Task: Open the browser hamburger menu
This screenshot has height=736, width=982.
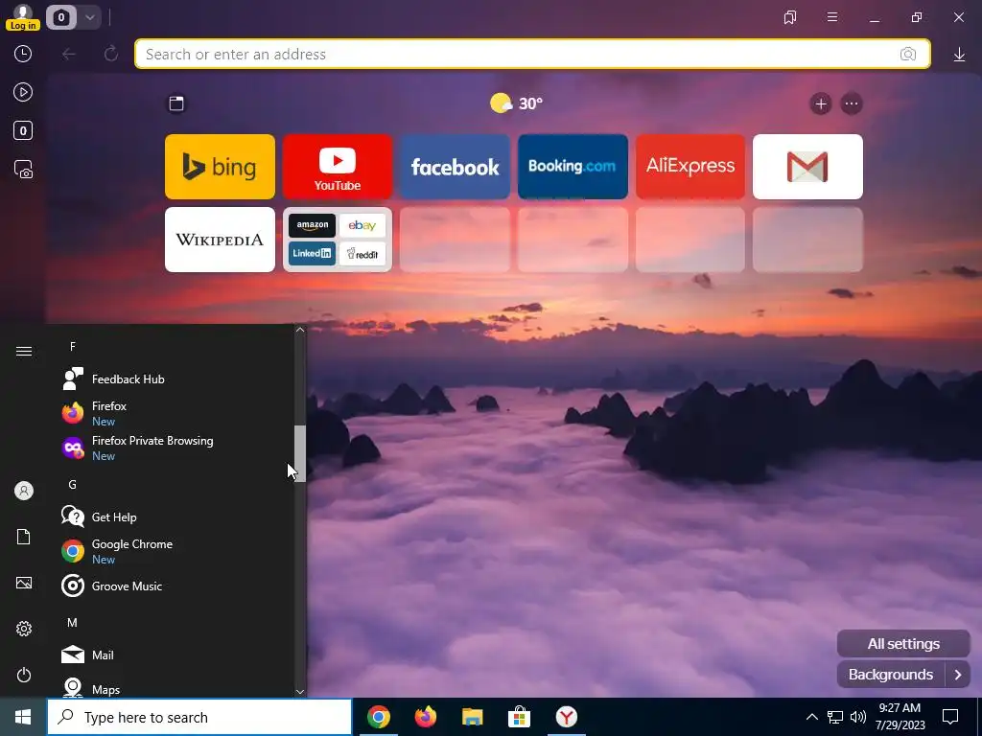Action: point(832,17)
